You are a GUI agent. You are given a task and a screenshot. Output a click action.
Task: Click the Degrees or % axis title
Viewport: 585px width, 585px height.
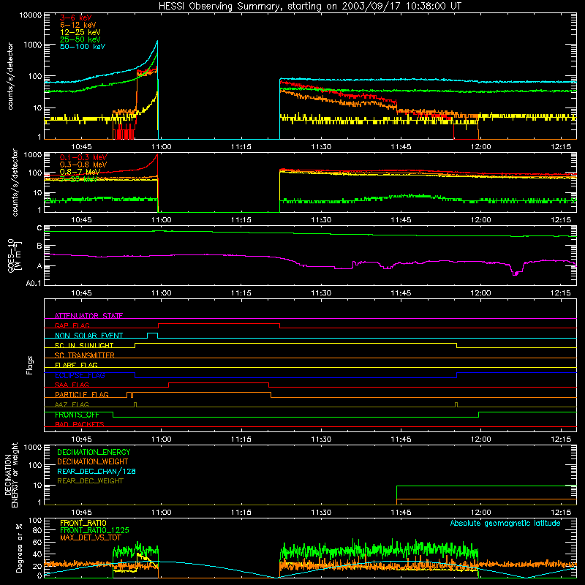point(19,548)
